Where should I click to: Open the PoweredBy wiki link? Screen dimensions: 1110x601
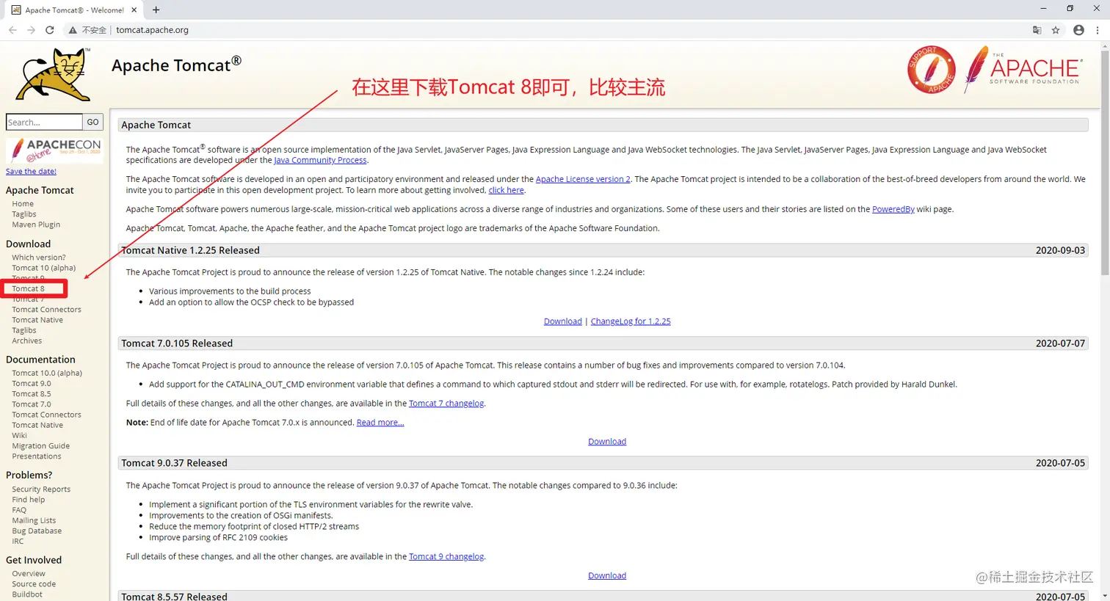point(893,209)
